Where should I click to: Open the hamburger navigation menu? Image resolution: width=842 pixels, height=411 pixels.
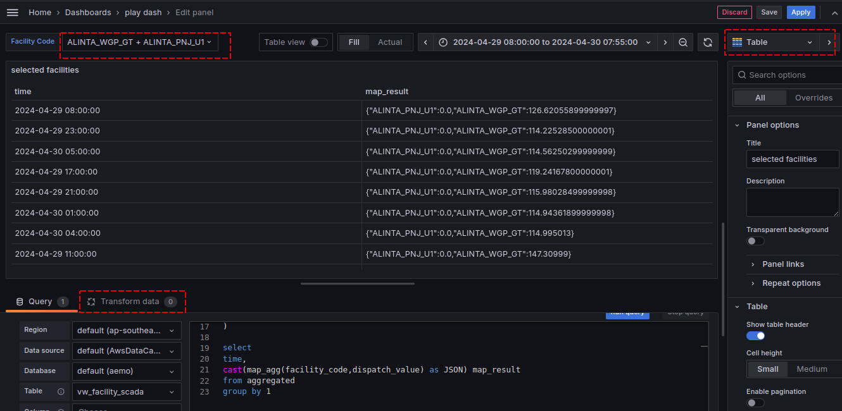pos(13,13)
